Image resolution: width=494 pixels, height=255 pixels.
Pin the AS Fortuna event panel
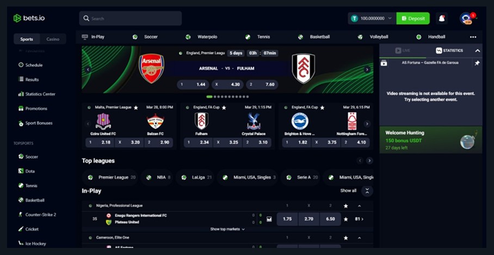tap(477, 63)
